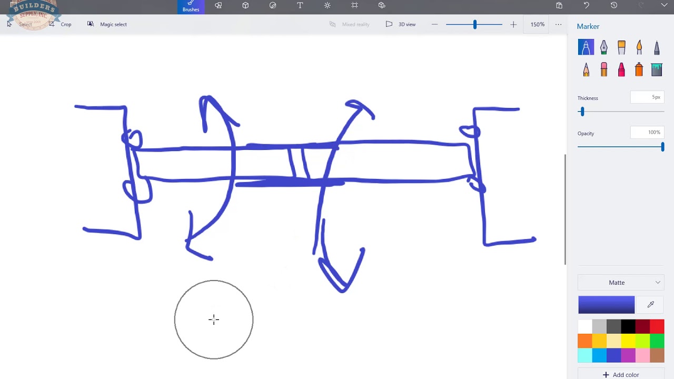Pick the bright yellow color swatch
This screenshot has height=379, width=674.
tap(628, 341)
